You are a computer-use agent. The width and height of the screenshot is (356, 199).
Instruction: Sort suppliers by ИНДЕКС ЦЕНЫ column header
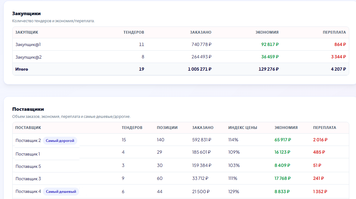coord(242,128)
